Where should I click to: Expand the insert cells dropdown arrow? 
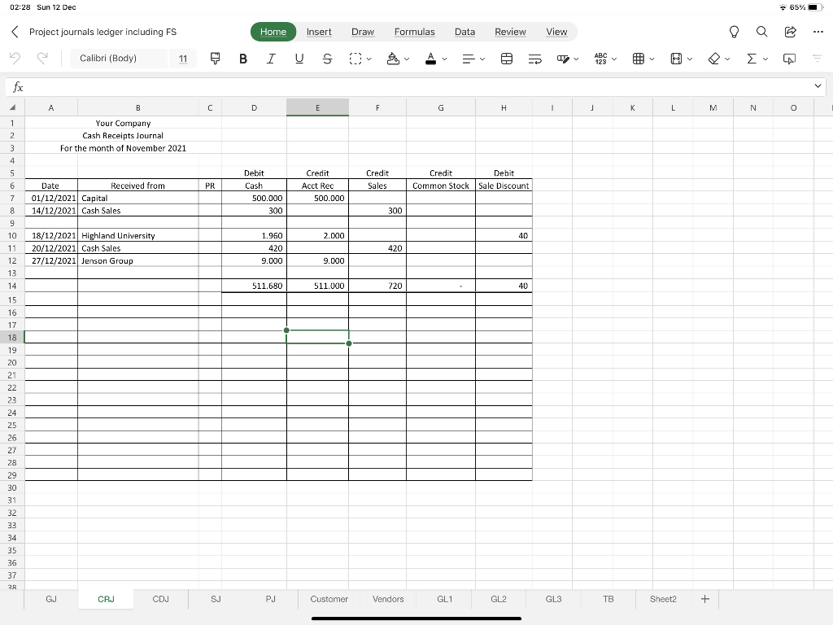pyautogui.click(x=652, y=59)
